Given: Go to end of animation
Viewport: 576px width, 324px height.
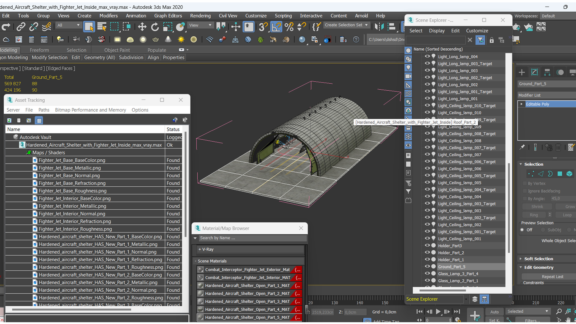Looking at the screenshot, I should (457, 312).
